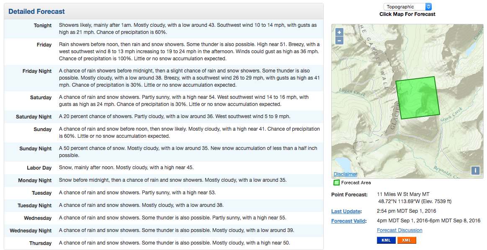Viewport: 487px width, 250px height.
Task: Click the '2:54 pm MDT Sep 1, 2016' timestamp
Action: (407, 211)
